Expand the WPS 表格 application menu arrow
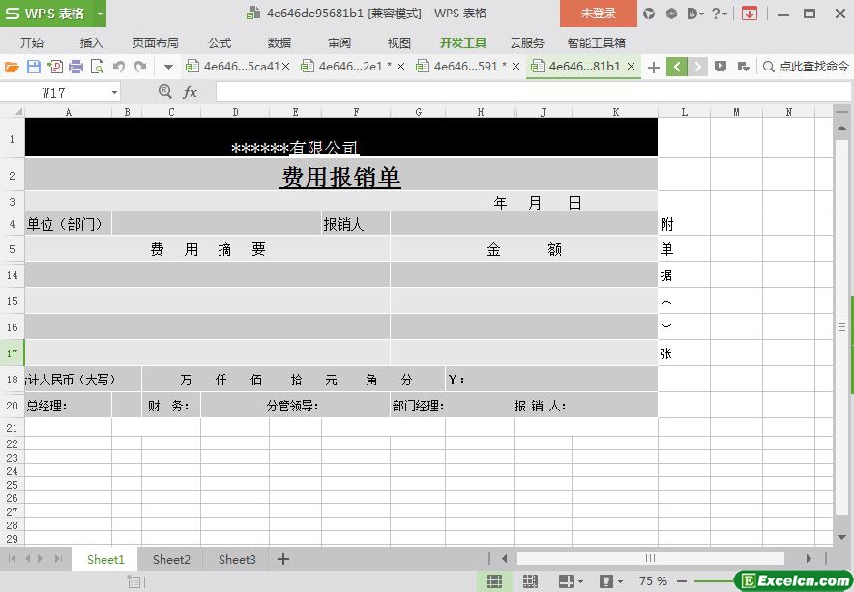Viewport: 854px width, 592px height. pyautogui.click(x=100, y=14)
